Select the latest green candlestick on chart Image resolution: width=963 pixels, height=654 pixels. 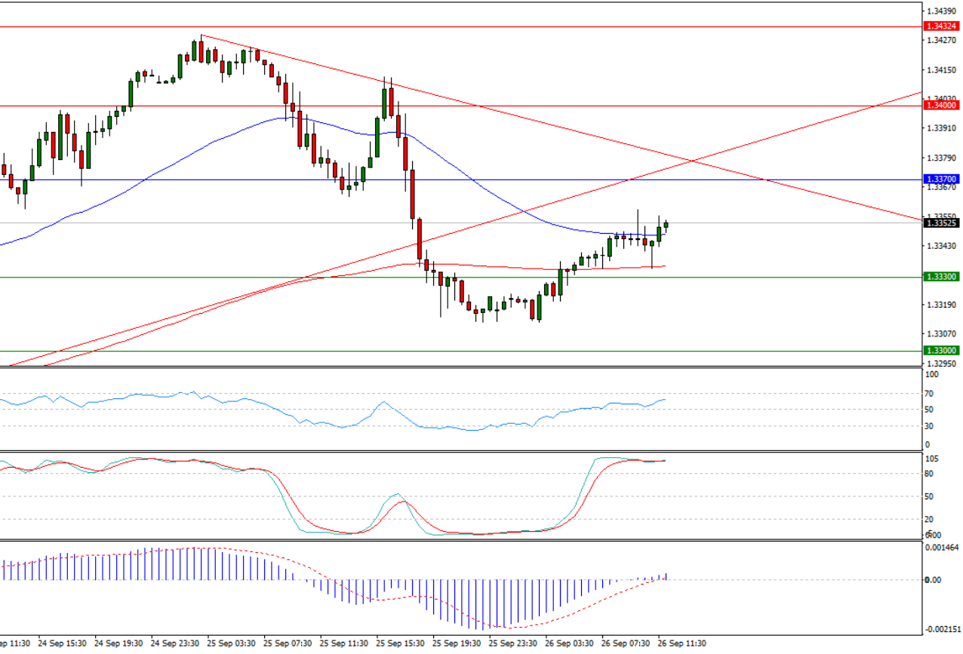pyautogui.click(x=666, y=224)
